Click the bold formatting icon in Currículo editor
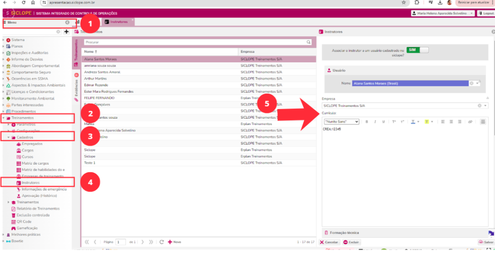 pos(367,122)
